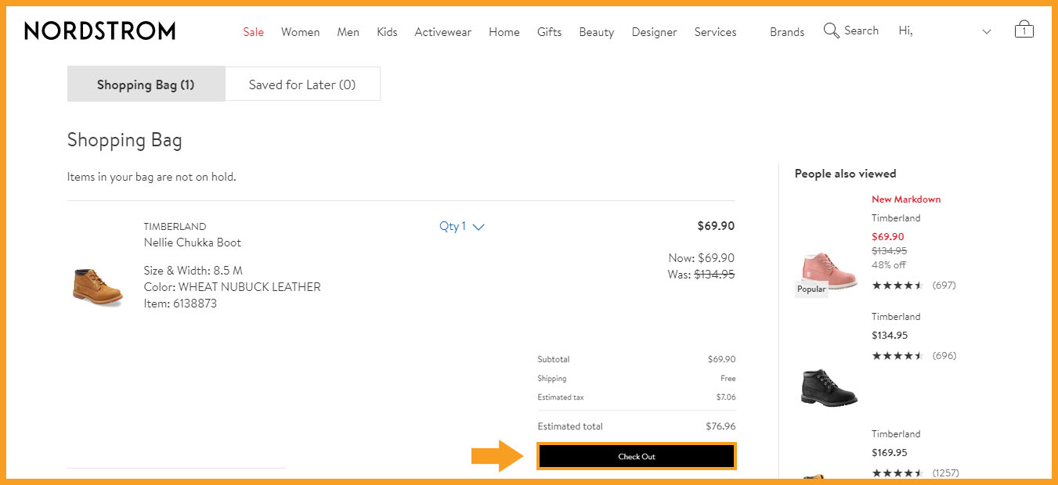
Task: Click the search magnifying glass icon
Action: [x=831, y=31]
